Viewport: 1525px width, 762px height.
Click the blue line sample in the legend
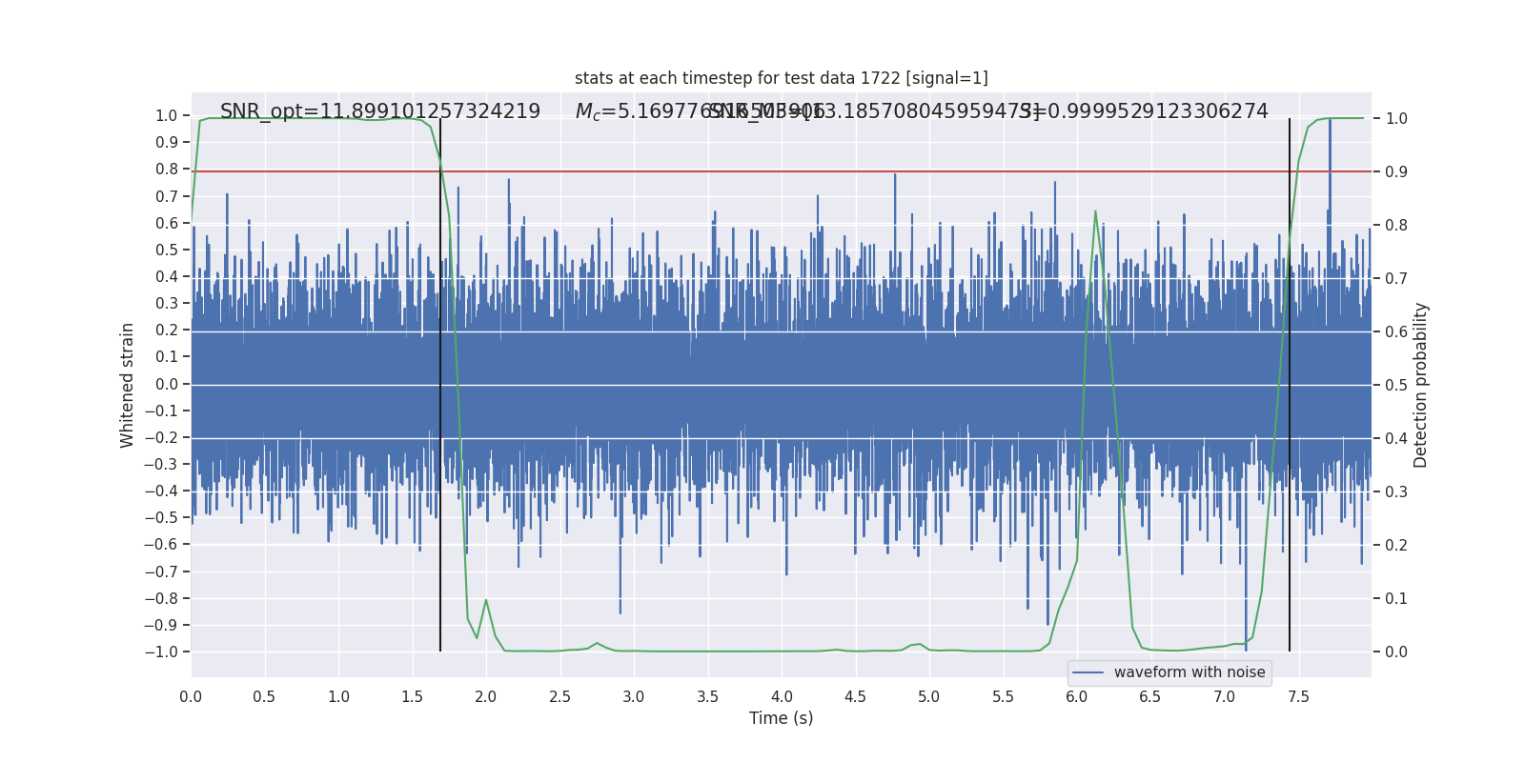pyautogui.click(x=1088, y=672)
